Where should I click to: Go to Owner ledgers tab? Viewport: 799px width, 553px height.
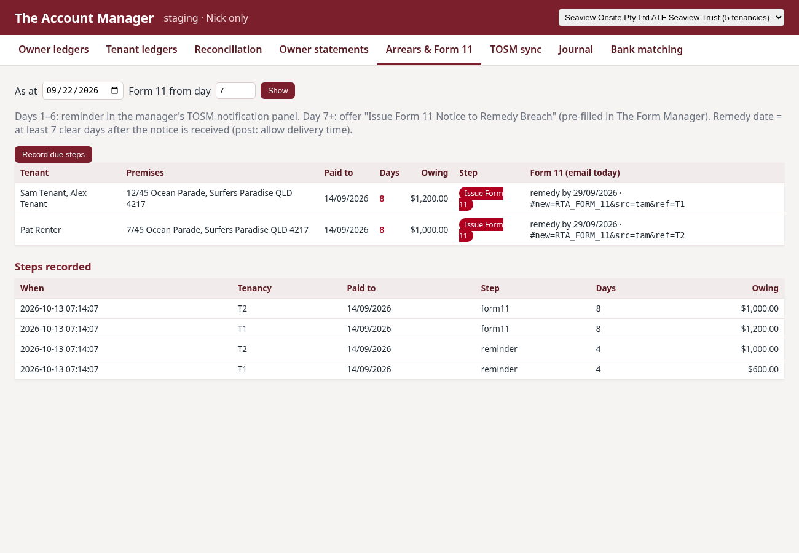pos(53,50)
